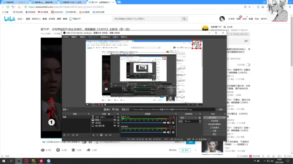The image size is (293, 164).
Task: Adjust Desktop Audio volume slider
Action: pyautogui.click(x=144, y=132)
